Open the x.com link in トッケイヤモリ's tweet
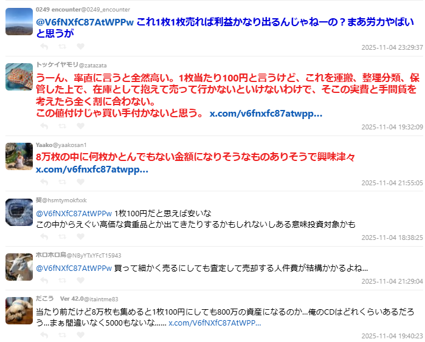 pos(266,114)
